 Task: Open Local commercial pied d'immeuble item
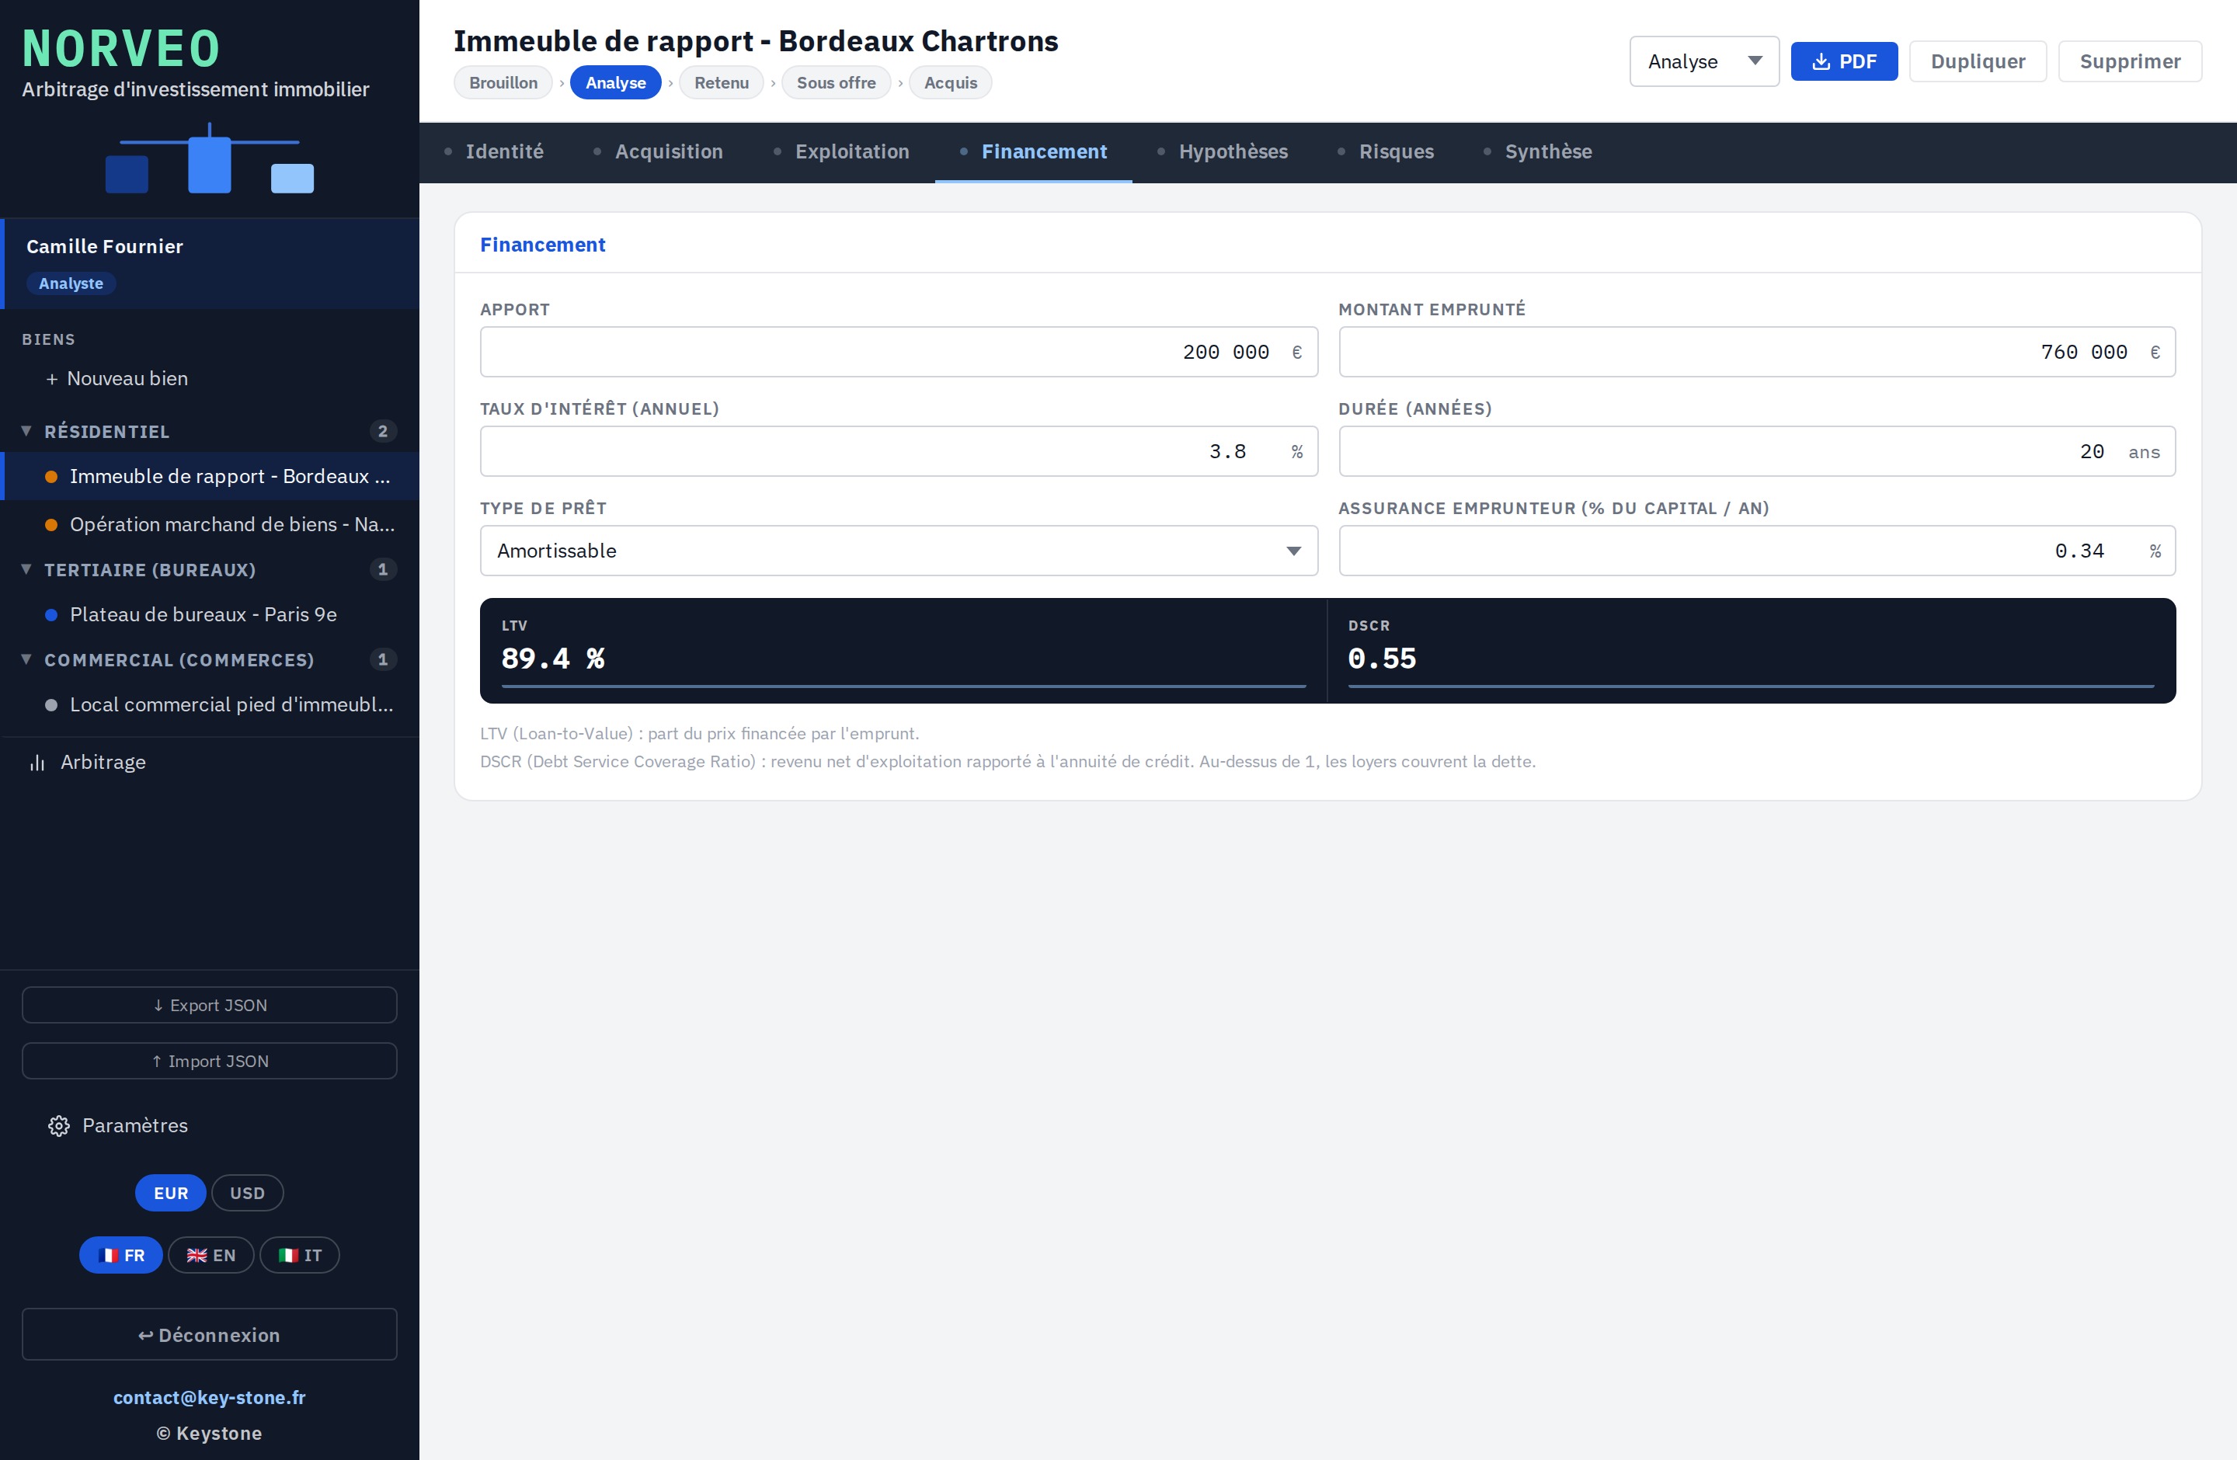210,704
